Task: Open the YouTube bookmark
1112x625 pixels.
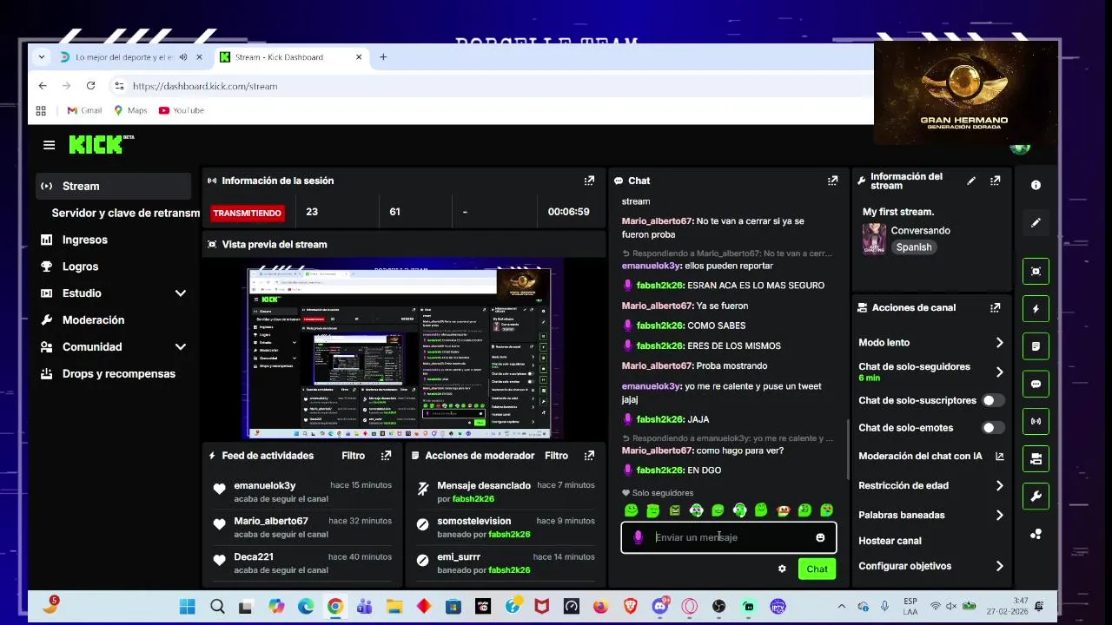Action: pos(182,110)
